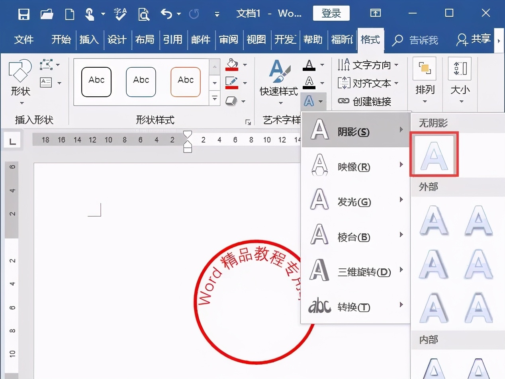Image resolution: width=505 pixels, height=379 pixels.
Task: Open the 文件 menu tab
Action: click(x=24, y=40)
